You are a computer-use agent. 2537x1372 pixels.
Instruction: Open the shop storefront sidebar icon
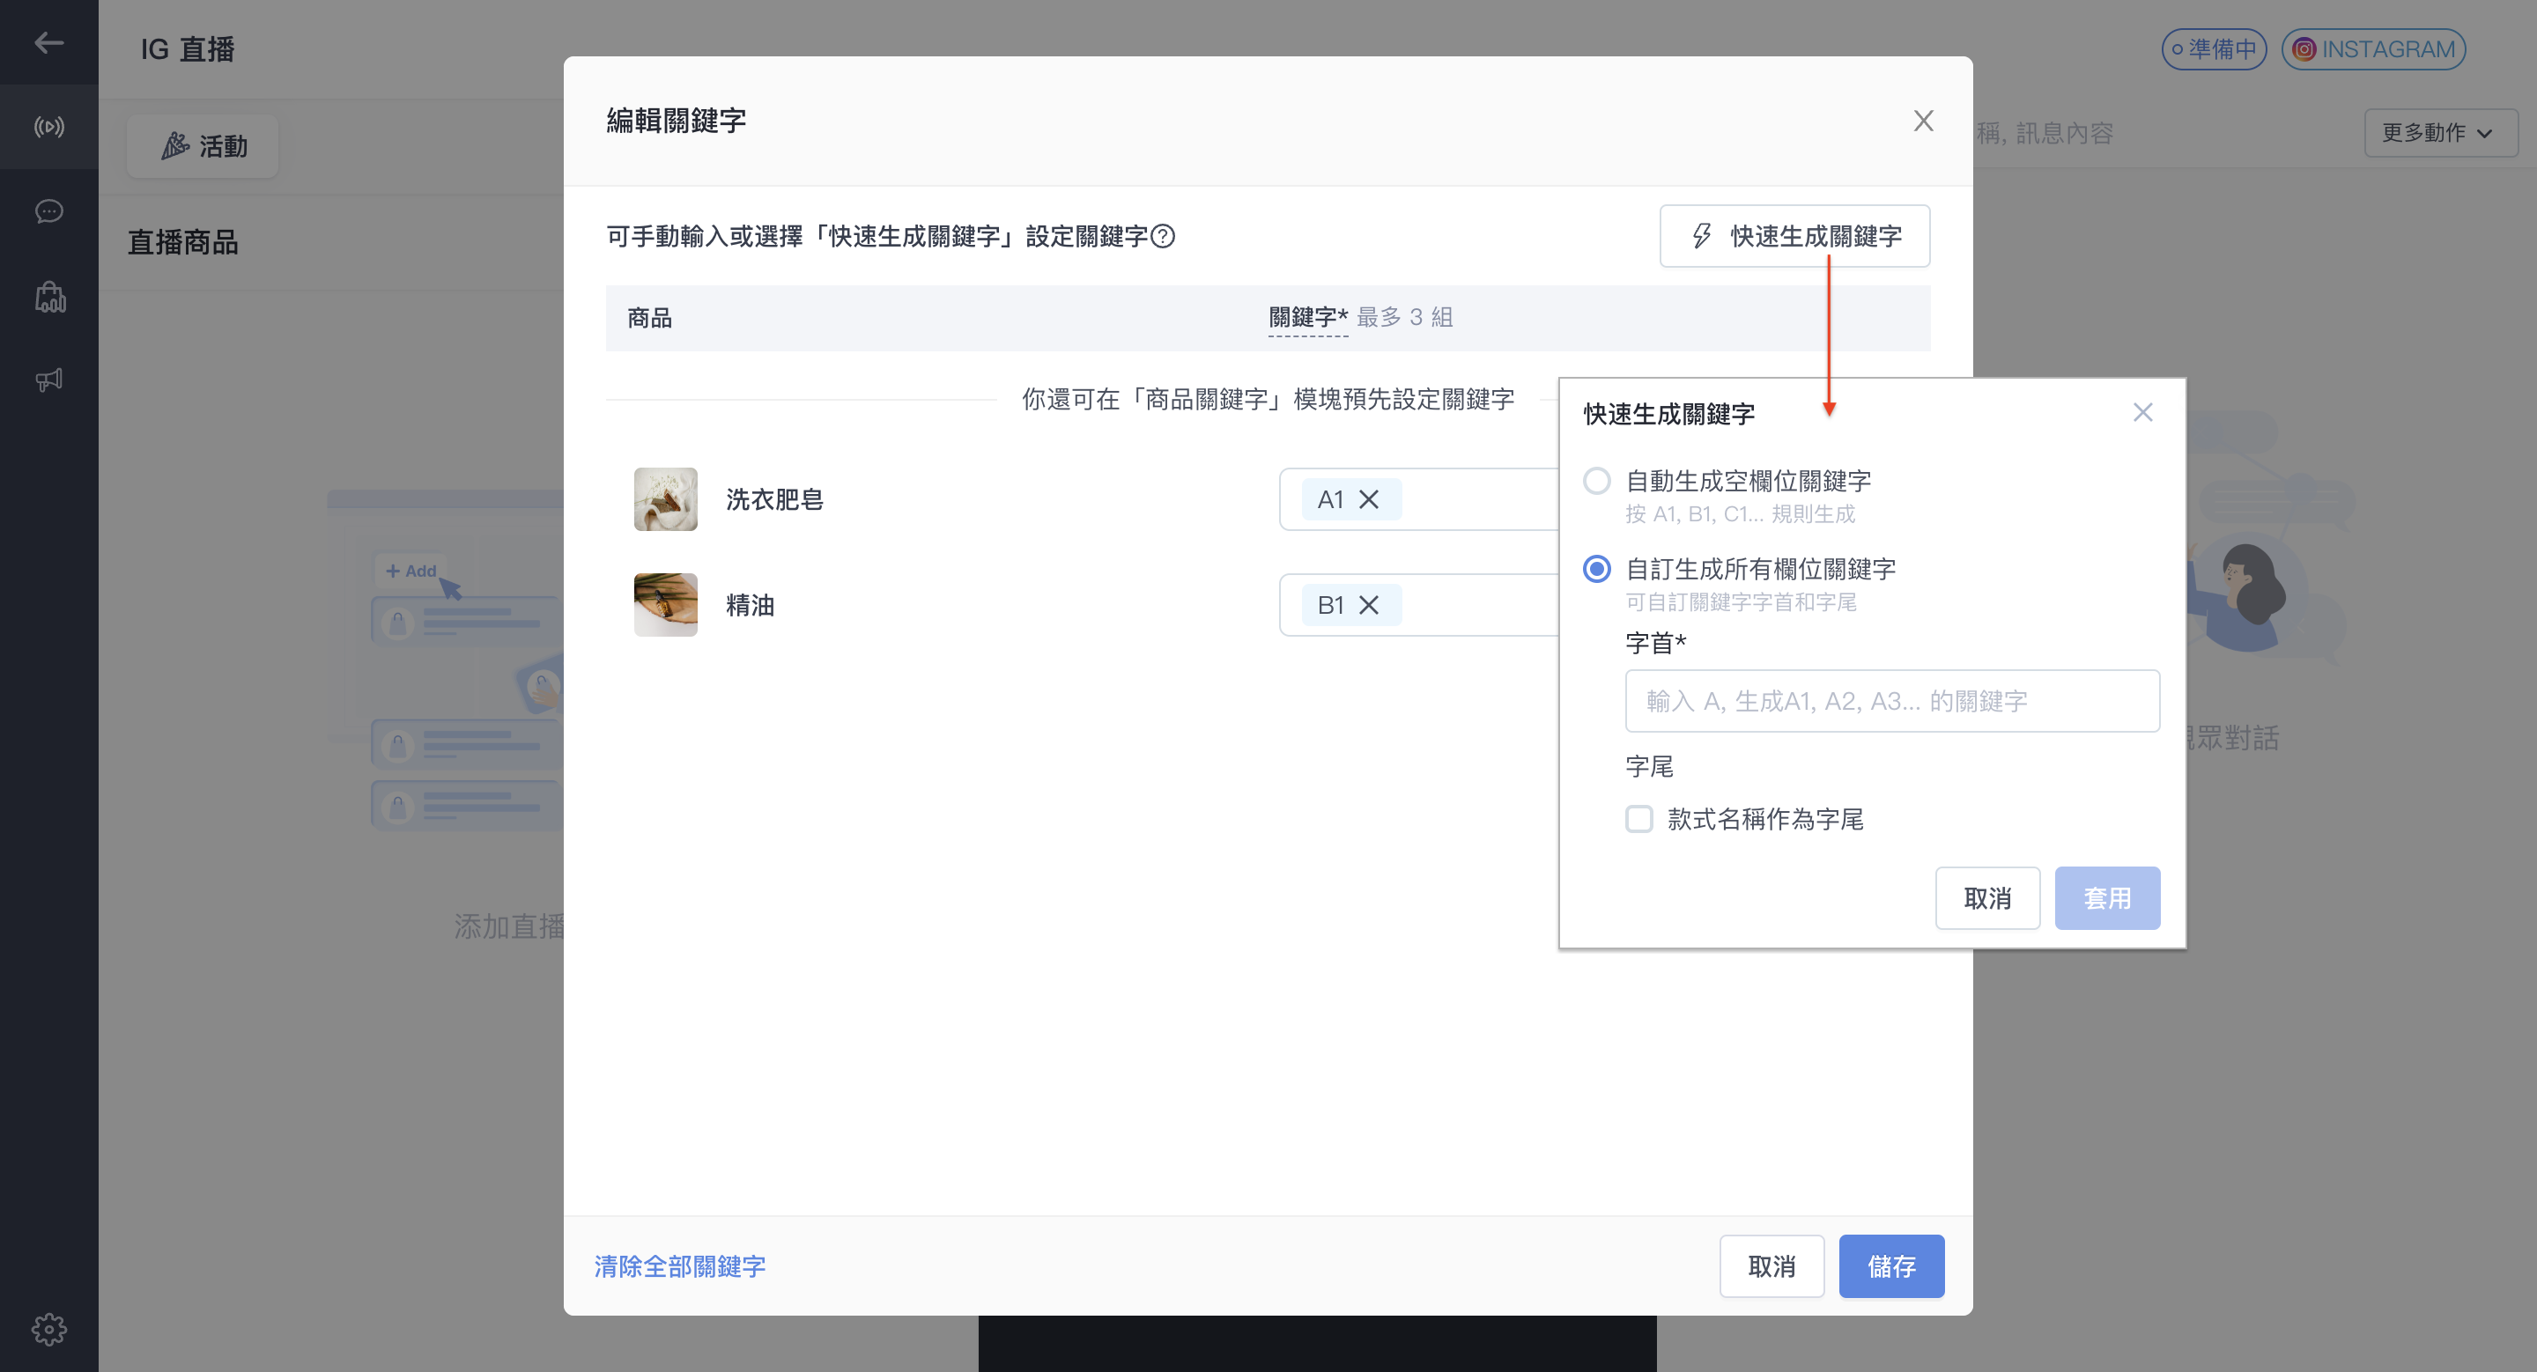[x=49, y=296]
